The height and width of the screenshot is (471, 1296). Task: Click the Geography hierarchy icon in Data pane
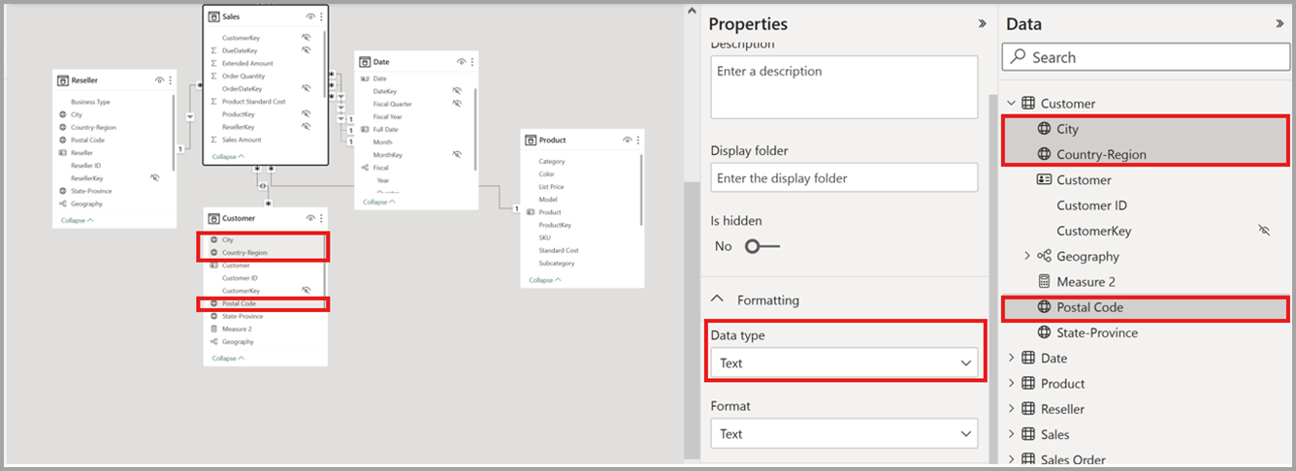point(1044,257)
